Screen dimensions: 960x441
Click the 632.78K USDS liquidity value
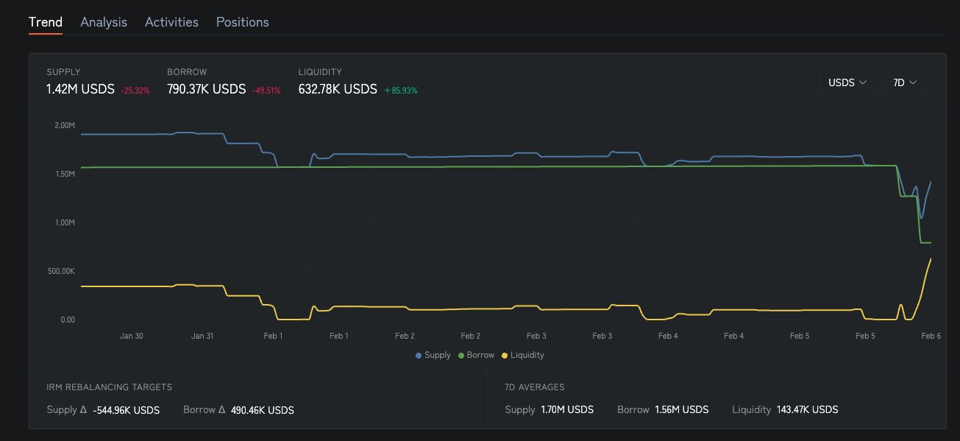point(338,89)
